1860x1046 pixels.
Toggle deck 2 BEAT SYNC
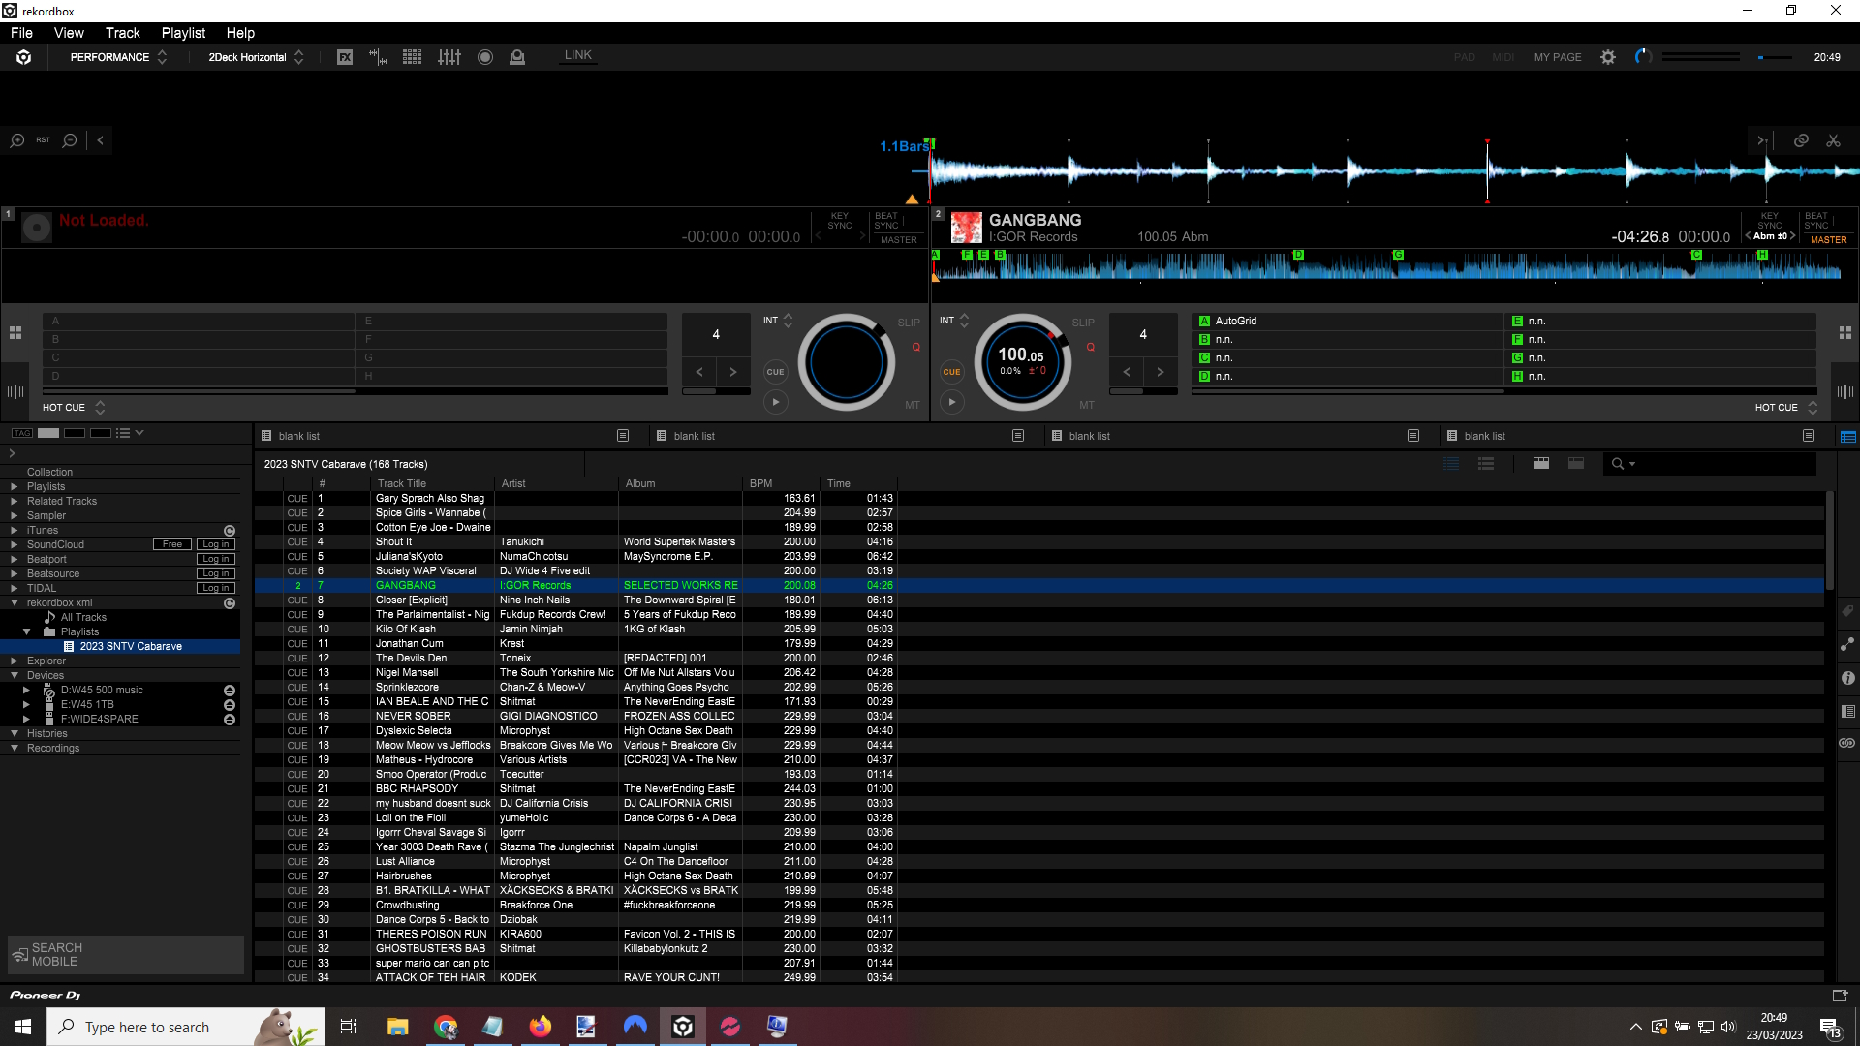(x=1816, y=221)
